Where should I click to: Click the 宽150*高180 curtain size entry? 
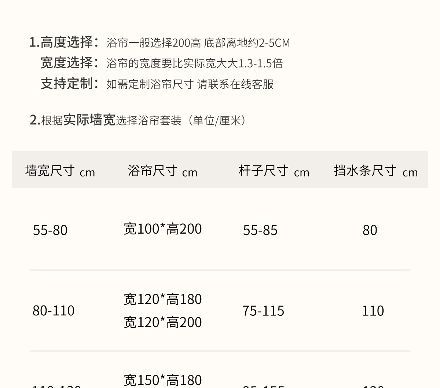163,380
